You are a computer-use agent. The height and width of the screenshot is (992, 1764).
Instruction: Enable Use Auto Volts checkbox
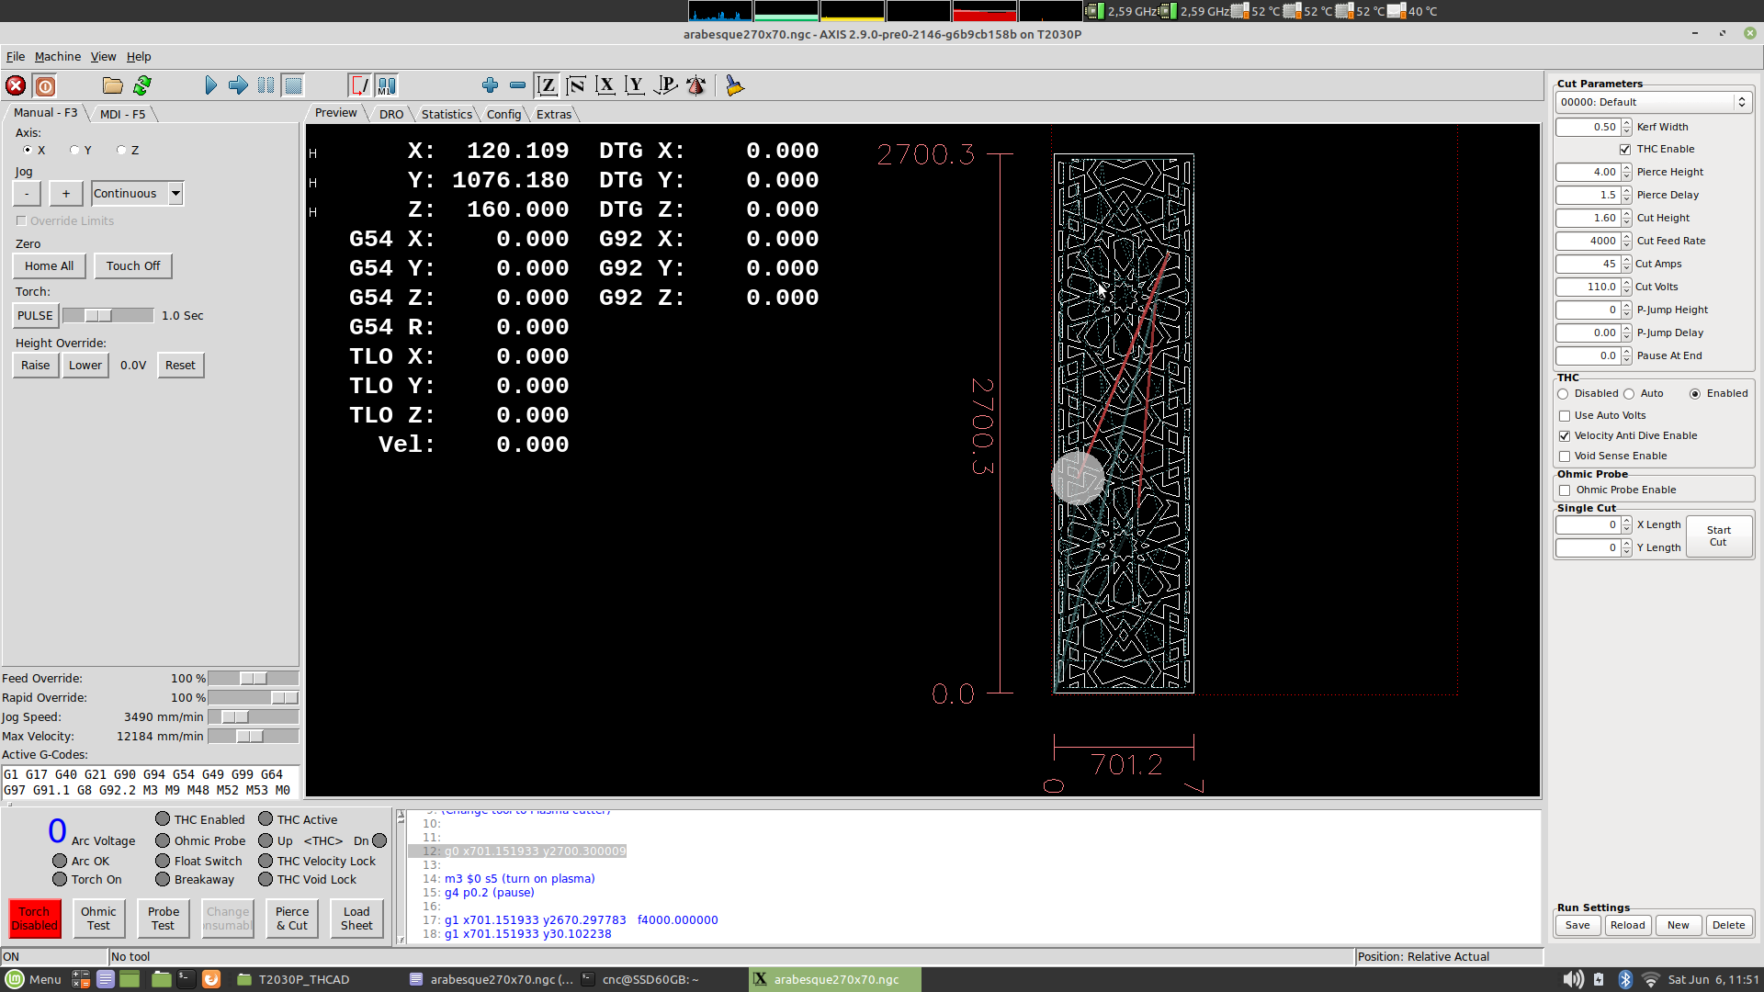coord(1565,415)
